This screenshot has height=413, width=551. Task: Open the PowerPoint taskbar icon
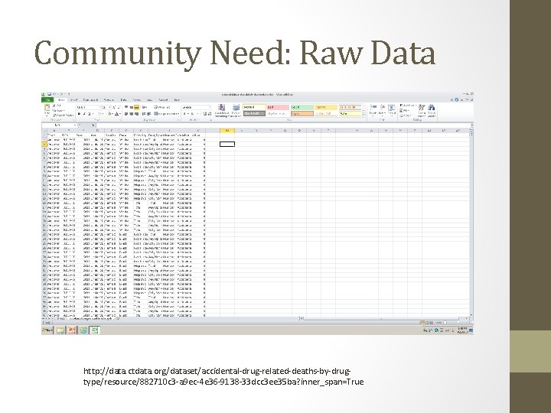pyautogui.click(x=72, y=330)
